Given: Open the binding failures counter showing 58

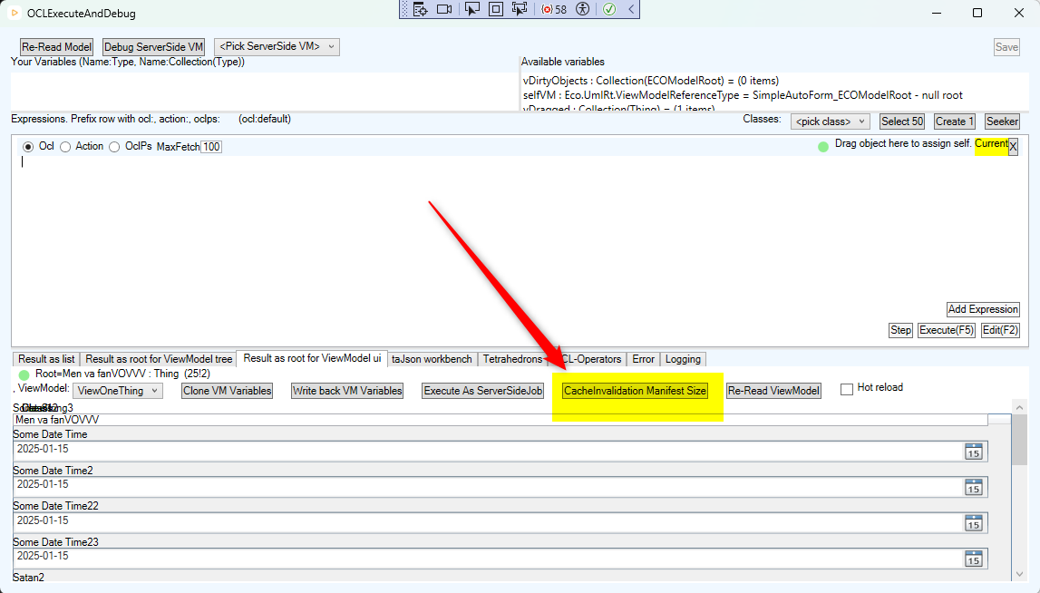Looking at the screenshot, I should 554,9.
